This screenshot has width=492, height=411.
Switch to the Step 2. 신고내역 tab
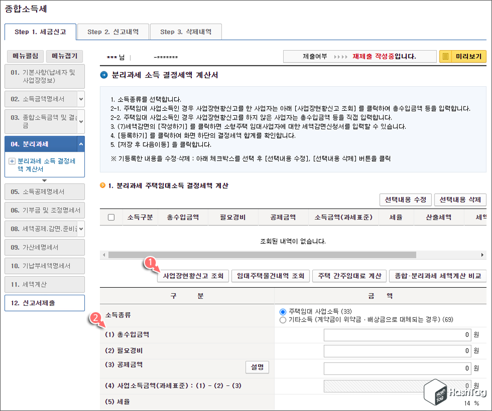(x=113, y=32)
